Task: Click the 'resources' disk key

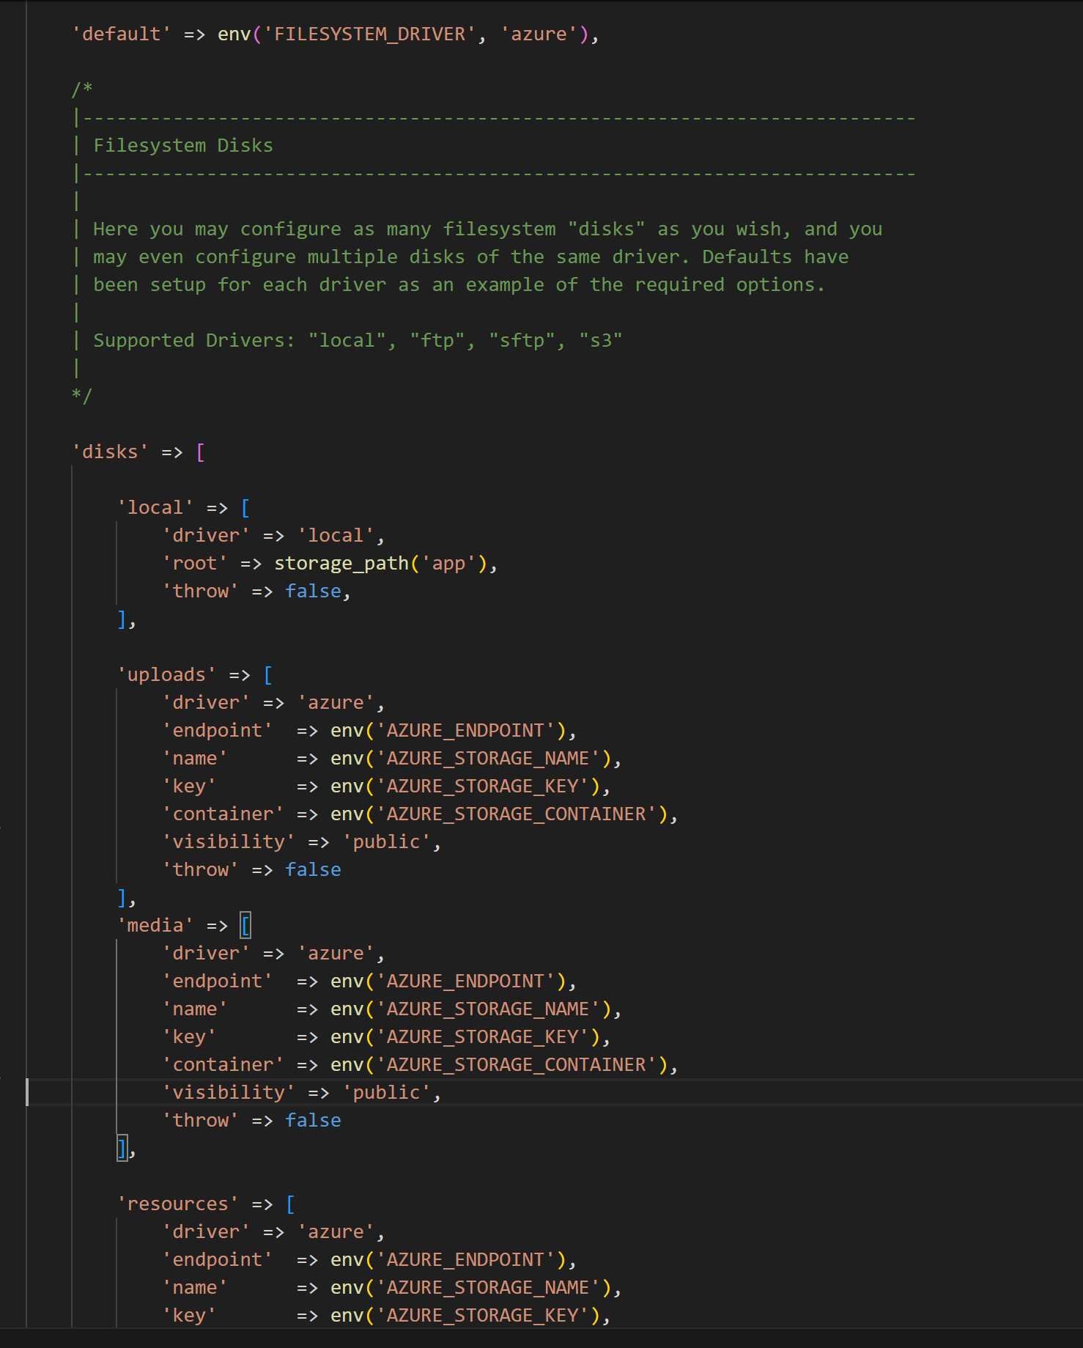Action: [177, 1204]
